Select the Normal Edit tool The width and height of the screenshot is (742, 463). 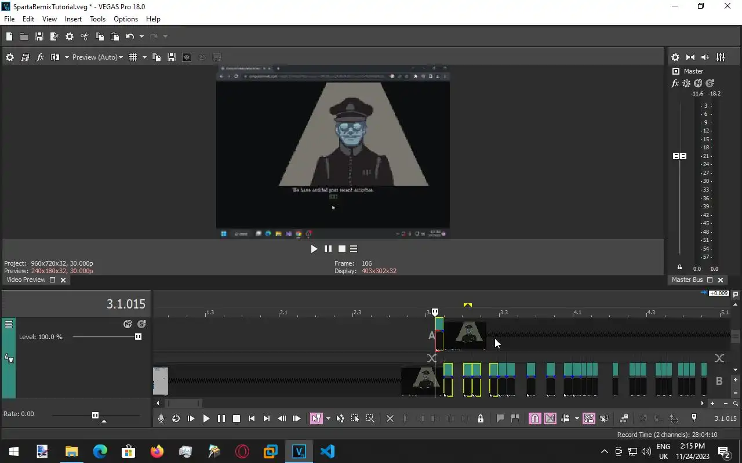click(x=316, y=418)
